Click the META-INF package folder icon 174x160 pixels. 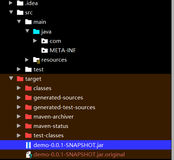coord(45,50)
